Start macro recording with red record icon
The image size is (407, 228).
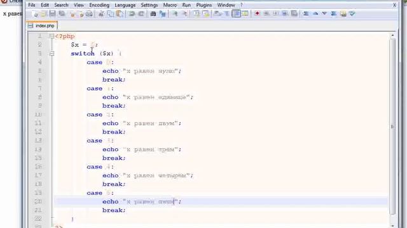pyautogui.click(x=257, y=14)
